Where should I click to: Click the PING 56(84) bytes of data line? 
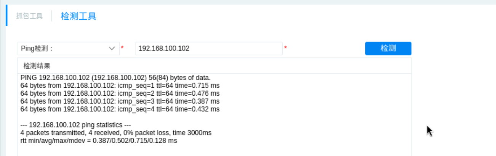[x=115, y=77]
